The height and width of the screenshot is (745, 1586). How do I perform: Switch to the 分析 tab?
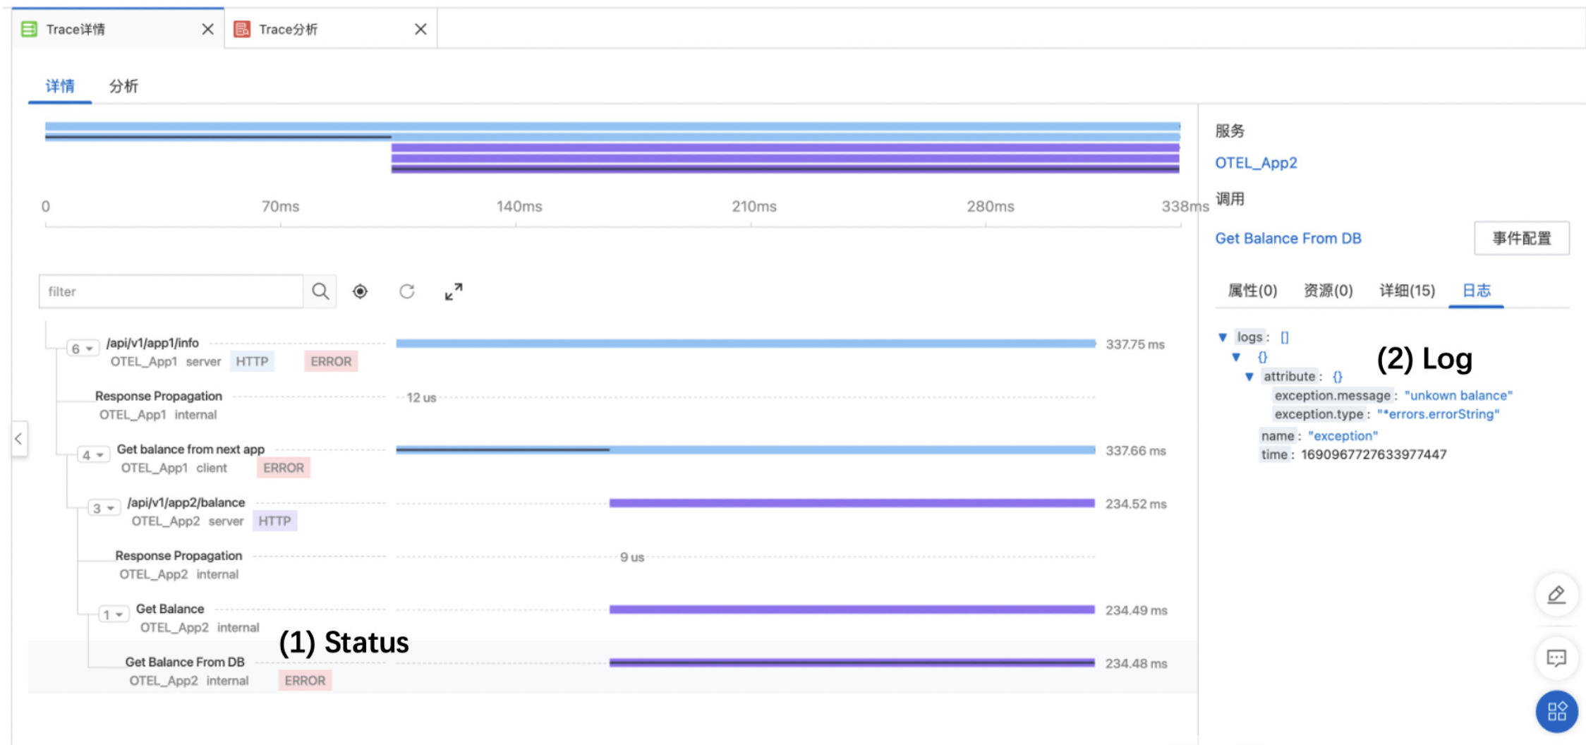tap(123, 86)
